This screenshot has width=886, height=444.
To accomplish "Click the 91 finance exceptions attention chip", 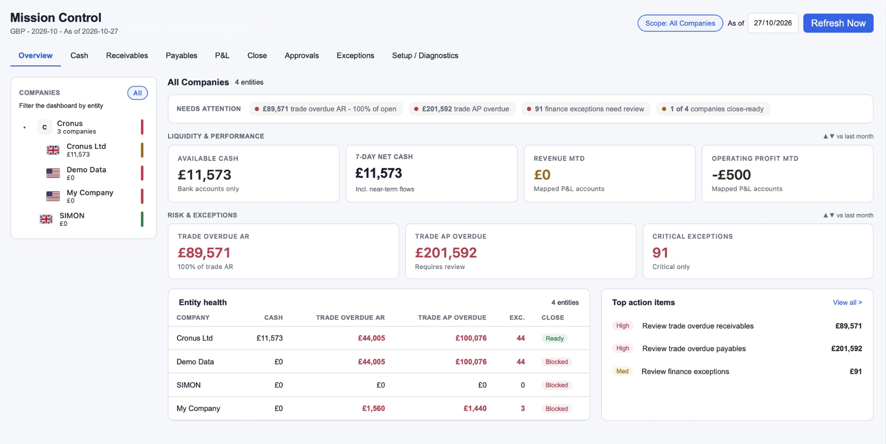I will coord(586,109).
